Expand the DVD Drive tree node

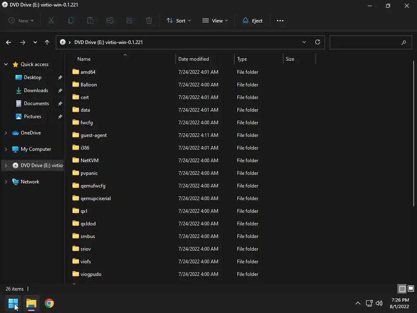click(6, 165)
